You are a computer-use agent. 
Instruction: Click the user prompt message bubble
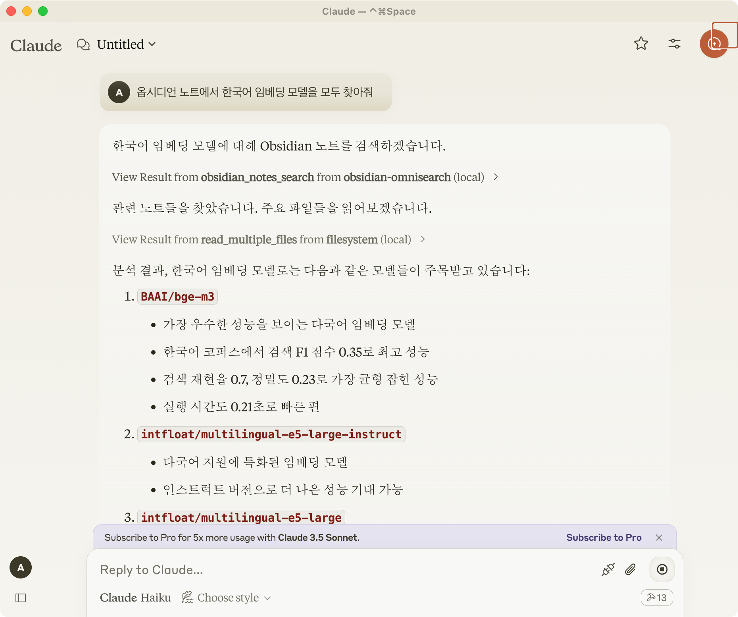click(x=246, y=92)
